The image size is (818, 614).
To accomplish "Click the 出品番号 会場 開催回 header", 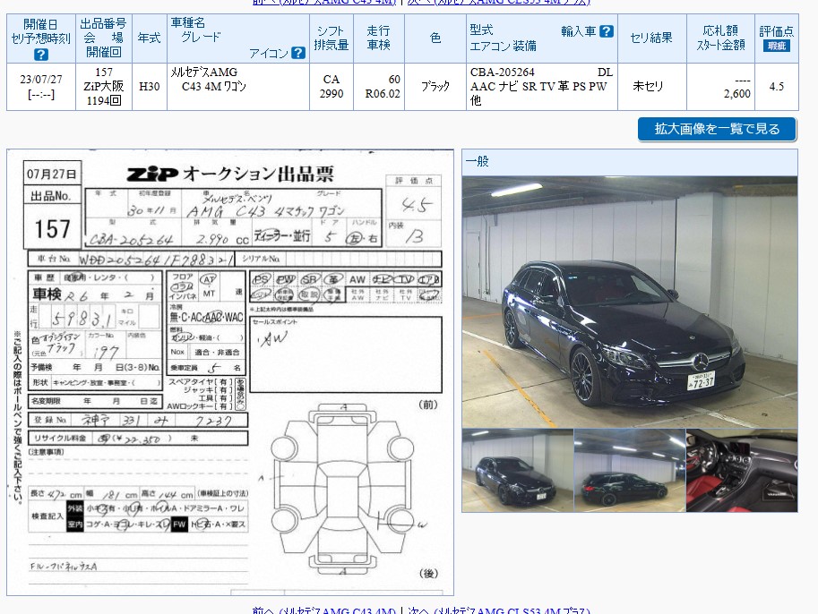I will coord(103,38).
